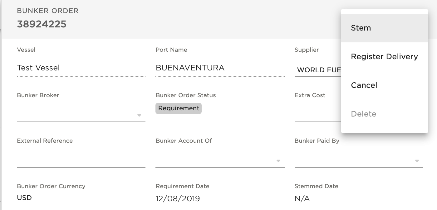This screenshot has height=210, width=437.
Task: Focus the External Reference text field
Action: coord(81,161)
